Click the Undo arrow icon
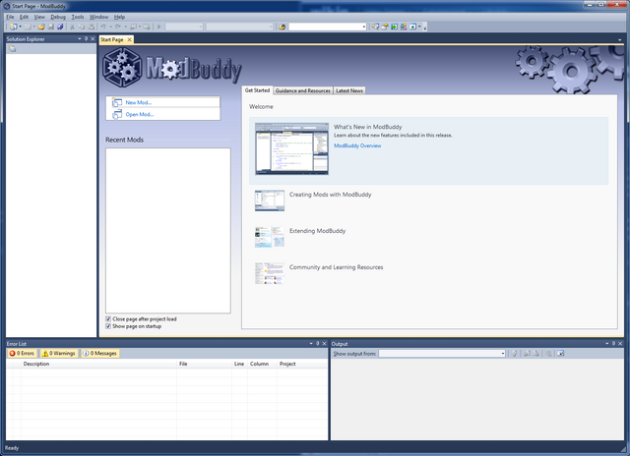 tap(103, 27)
